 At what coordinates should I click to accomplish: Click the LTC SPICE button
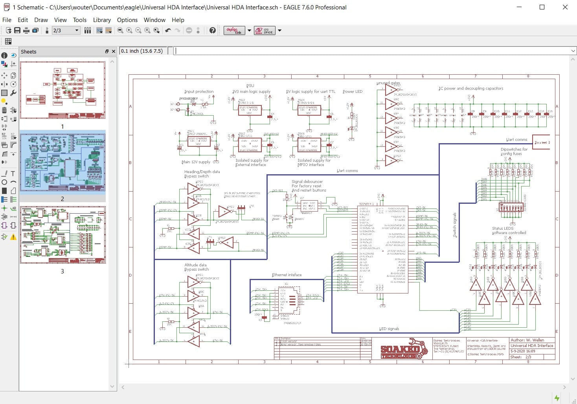pos(265,30)
